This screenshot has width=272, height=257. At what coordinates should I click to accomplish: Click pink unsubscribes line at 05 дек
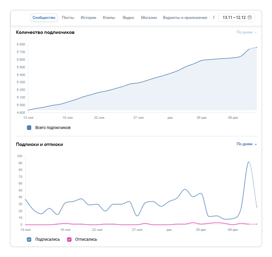coord(201,224)
